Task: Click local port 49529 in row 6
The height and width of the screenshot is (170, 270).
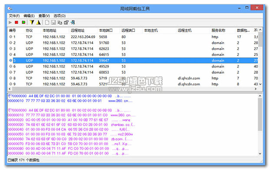Action: pos(104,66)
